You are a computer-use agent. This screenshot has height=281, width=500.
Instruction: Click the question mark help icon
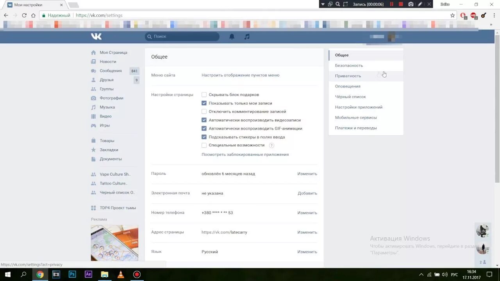click(x=271, y=145)
